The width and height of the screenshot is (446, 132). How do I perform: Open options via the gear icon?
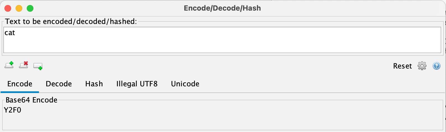422,66
